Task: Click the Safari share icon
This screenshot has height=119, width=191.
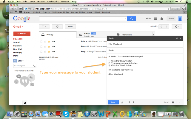Action: tap(20, 9)
